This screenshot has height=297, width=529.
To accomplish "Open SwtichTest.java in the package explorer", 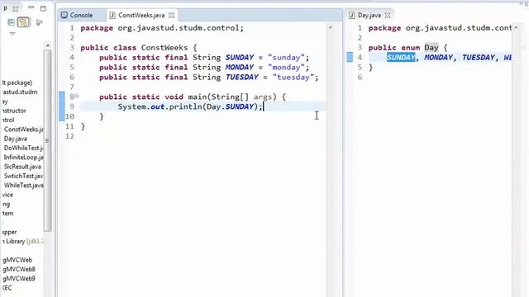I will (23, 176).
